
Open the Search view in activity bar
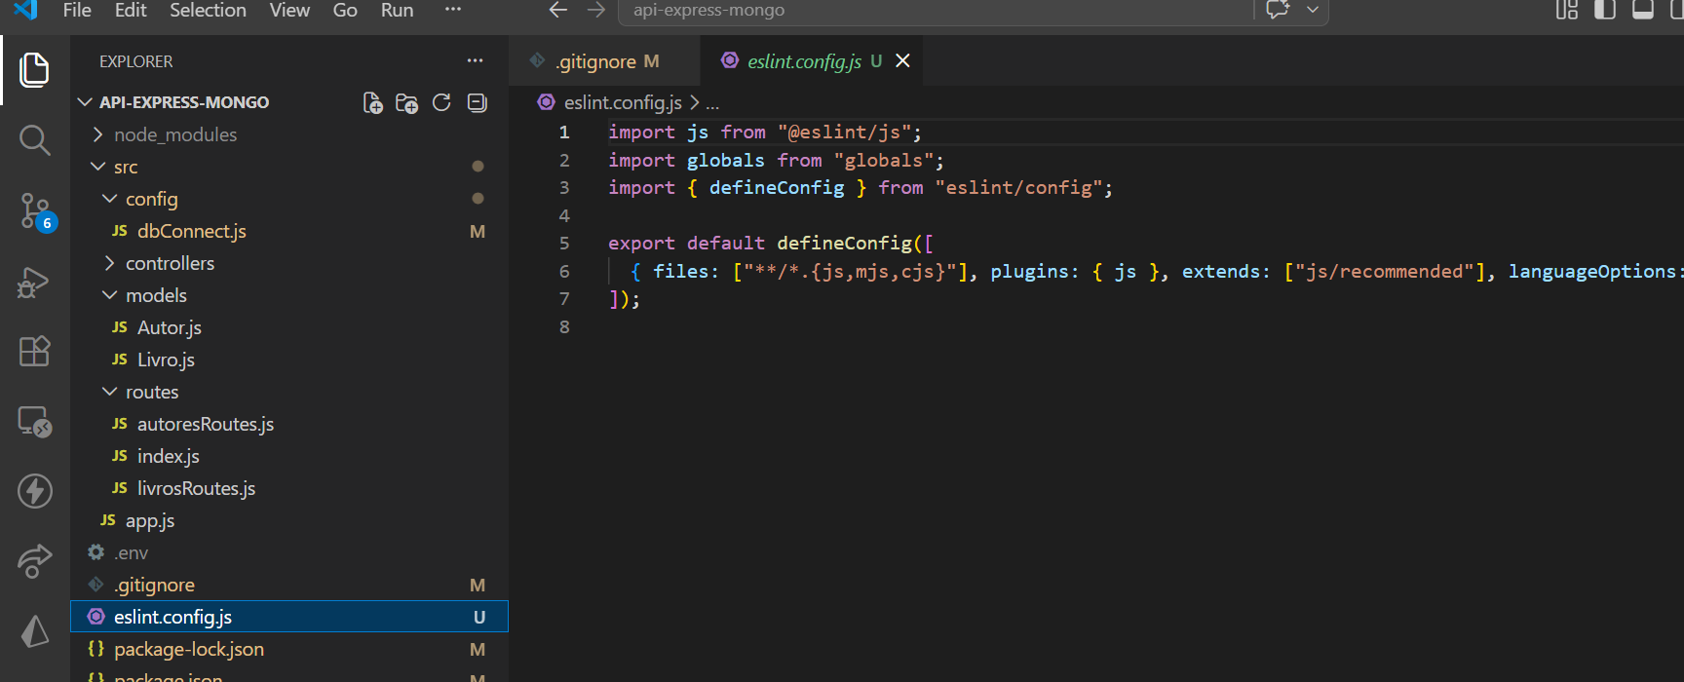point(34,140)
